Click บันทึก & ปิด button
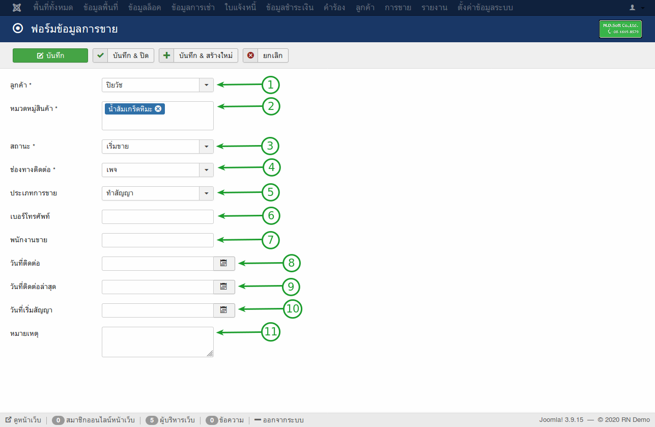The width and height of the screenshot is (655, 427). click(123, 55)
